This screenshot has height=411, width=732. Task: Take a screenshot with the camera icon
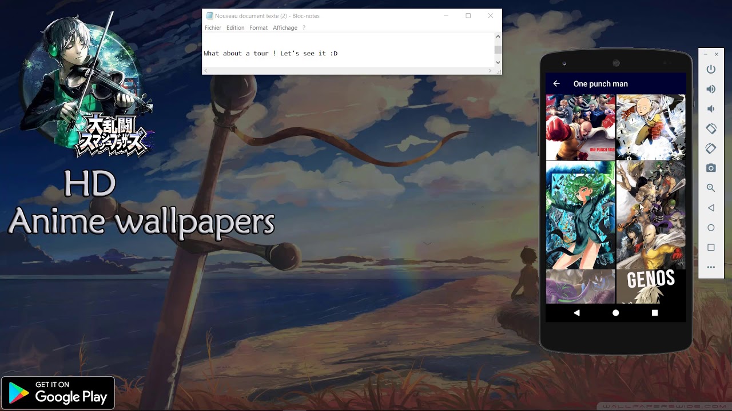coord(711,168)
